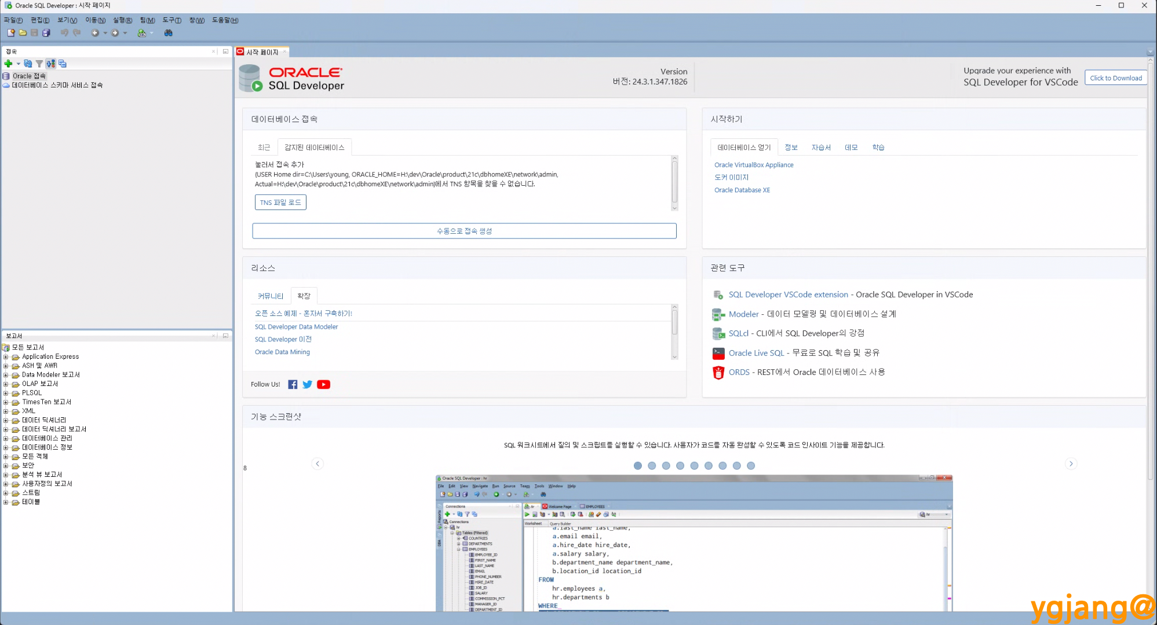Click the collapse all icon in connections panel
Image resolution: width=1157 pixels, height=625 pixels.
click(x=63, y=64)
